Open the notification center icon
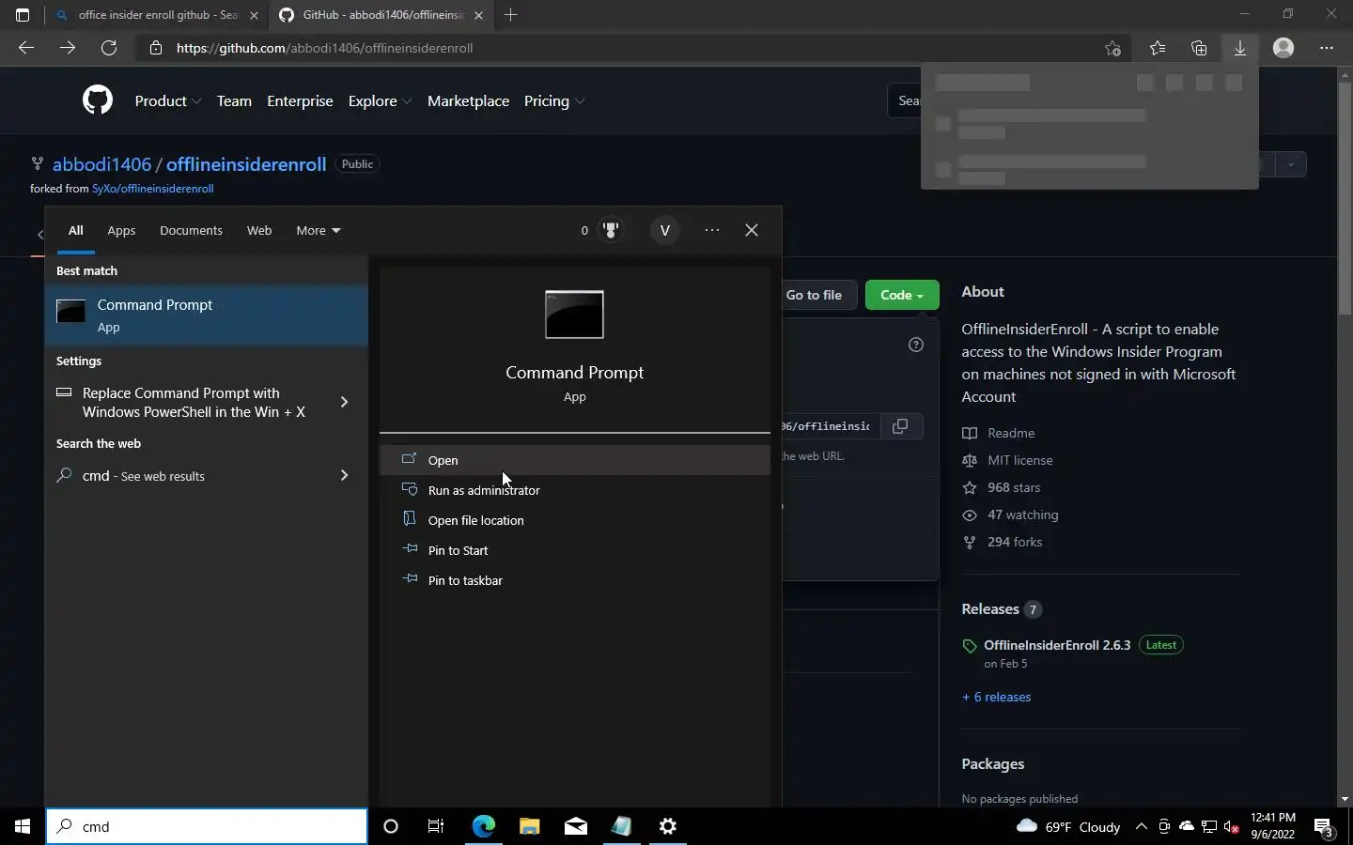The width and height of the screenshot is (1353, 845). click(1324, 826)
